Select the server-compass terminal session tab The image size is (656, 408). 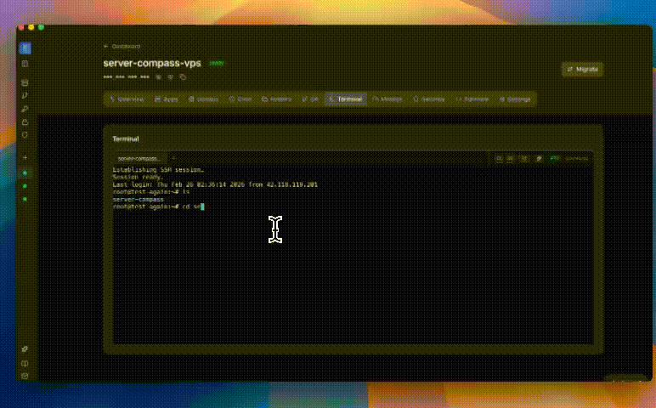click(x=139, y=158)
